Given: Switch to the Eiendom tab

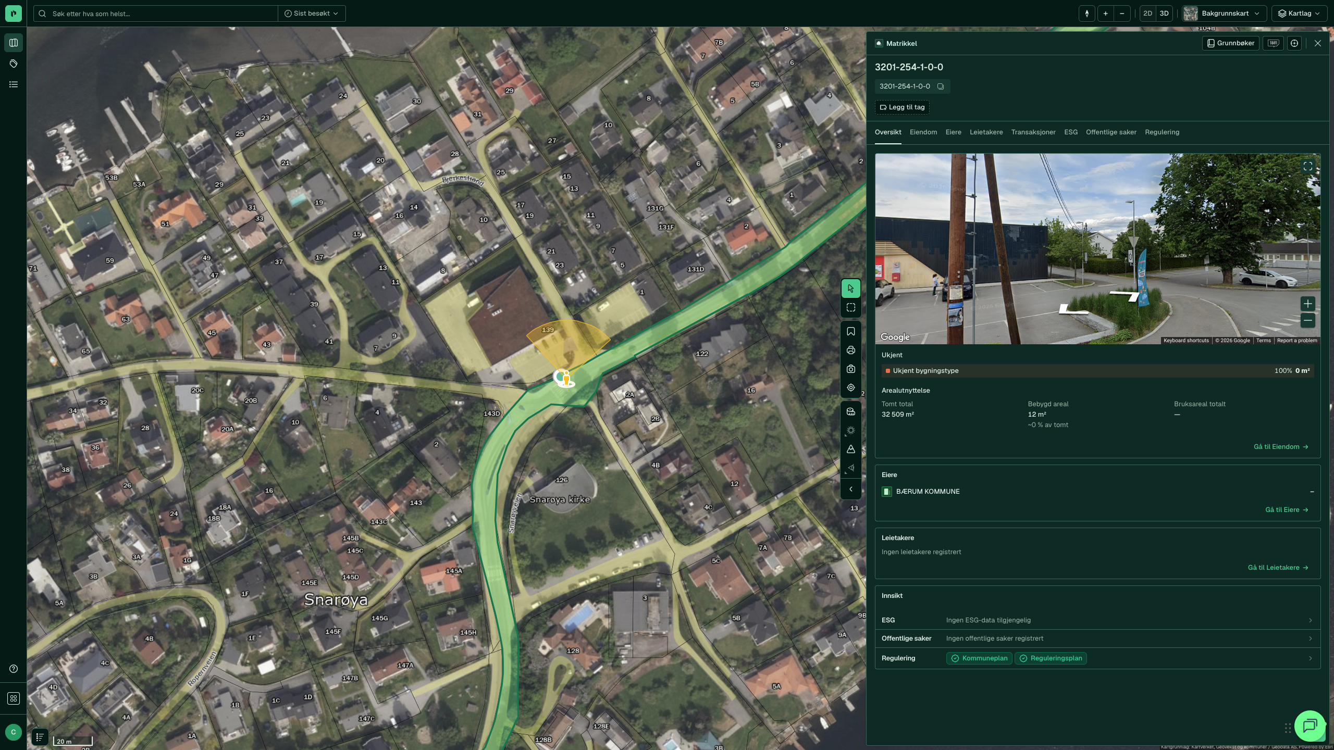Looking at the screenshot, I should (x=923, y=132).
